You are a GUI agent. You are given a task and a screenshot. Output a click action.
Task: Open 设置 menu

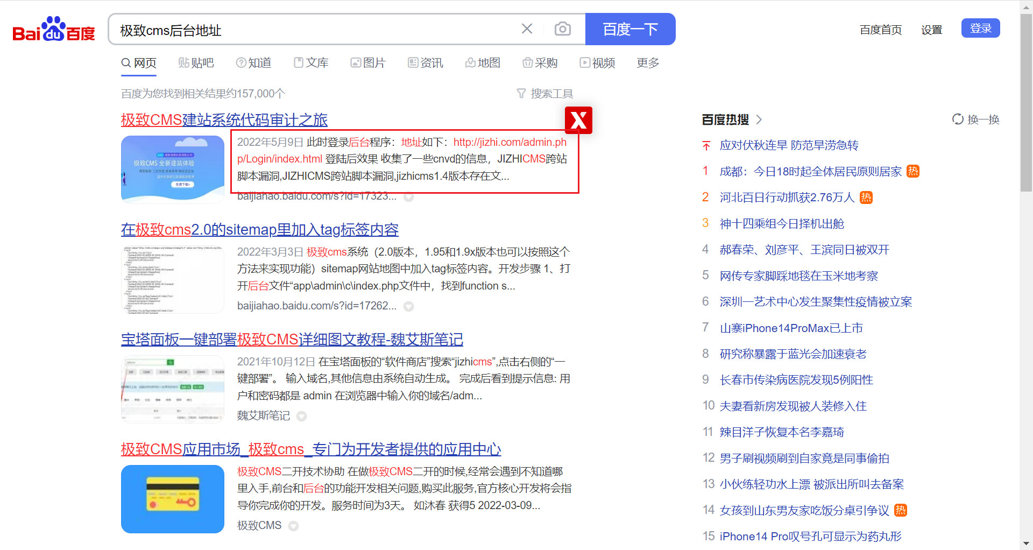tap(932, 30)
